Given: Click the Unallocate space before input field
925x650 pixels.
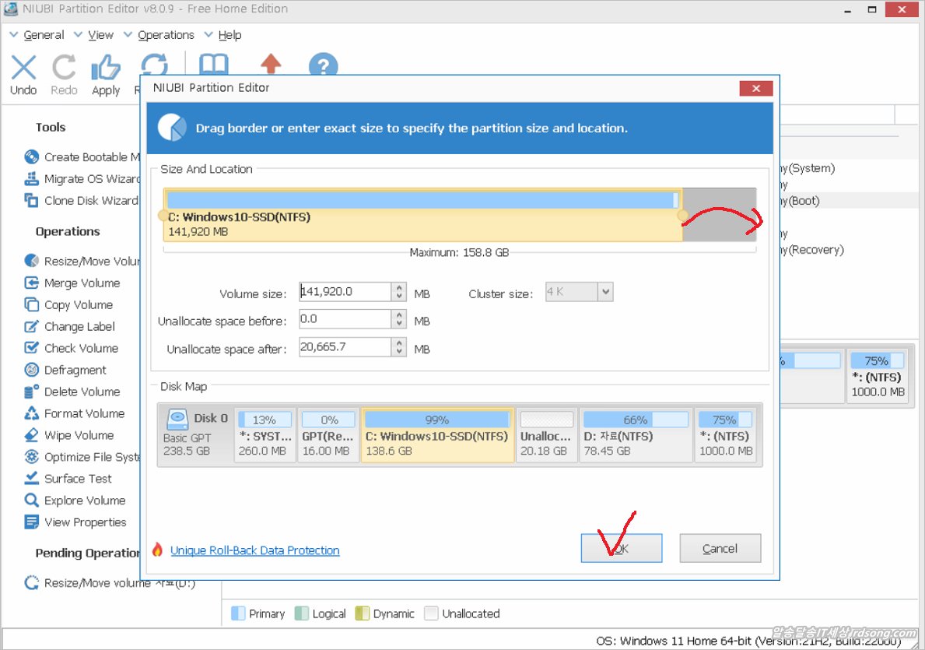Looking at the screenshot, I should 344,320.
